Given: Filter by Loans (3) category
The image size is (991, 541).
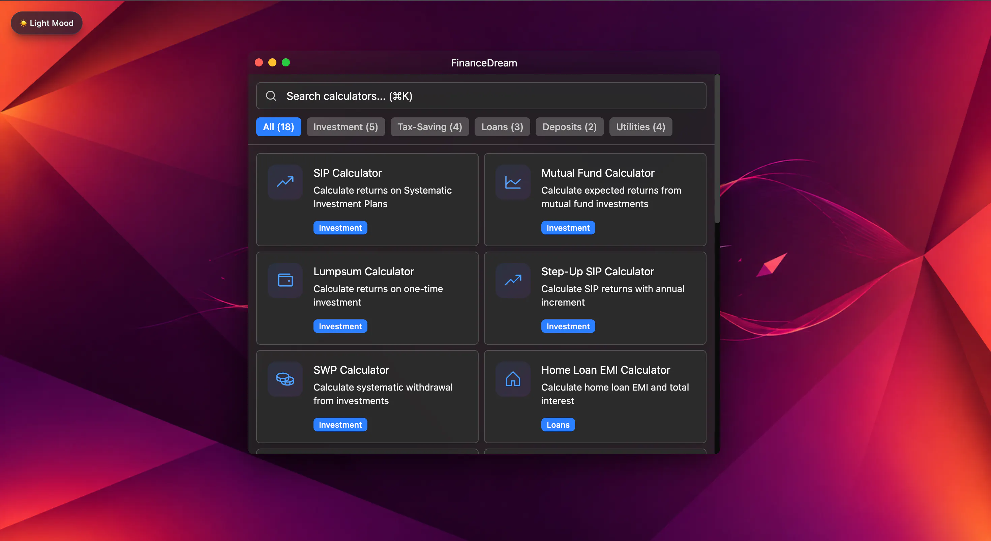Looking at the screenshot, I should 502,127.
